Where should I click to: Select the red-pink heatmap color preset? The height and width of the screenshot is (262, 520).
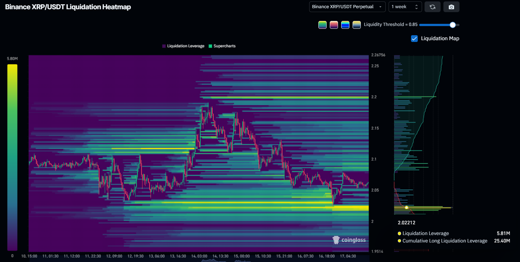tap(334, 25)
